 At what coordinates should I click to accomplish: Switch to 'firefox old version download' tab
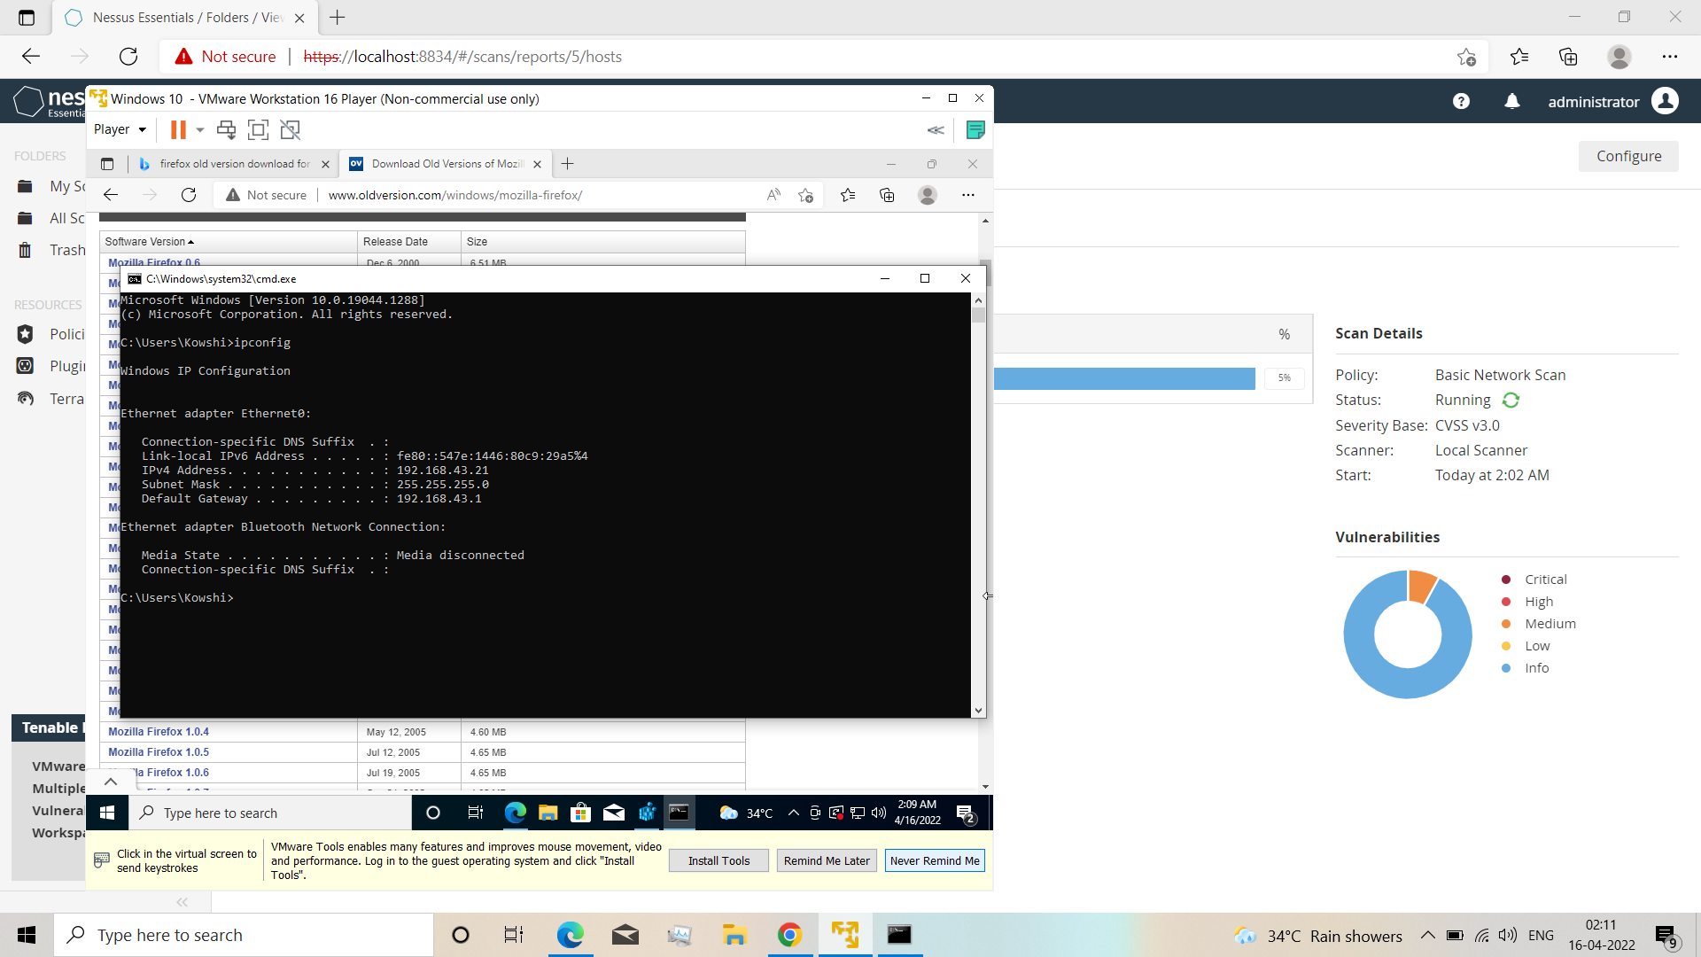click(x=234, y=164)
